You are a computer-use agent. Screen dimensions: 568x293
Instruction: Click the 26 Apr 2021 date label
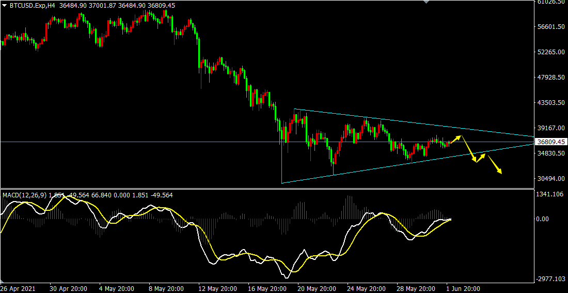tap(18, 288)
